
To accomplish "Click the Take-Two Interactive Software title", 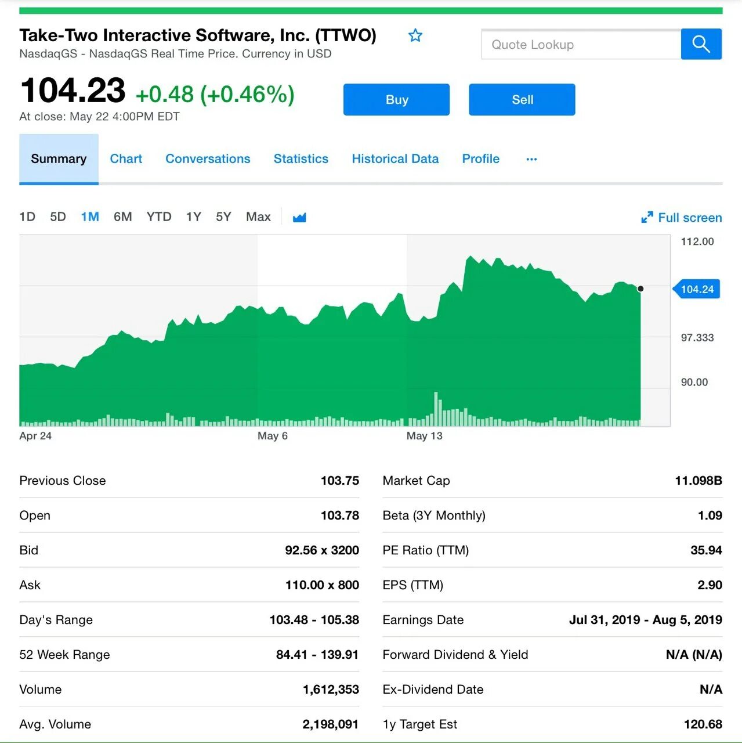I will click(x=198, y=35).
